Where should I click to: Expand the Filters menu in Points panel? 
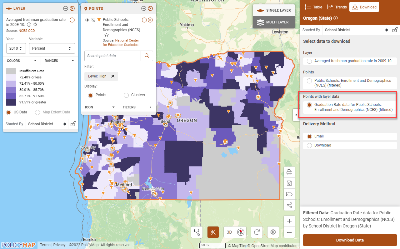point(137,107)
